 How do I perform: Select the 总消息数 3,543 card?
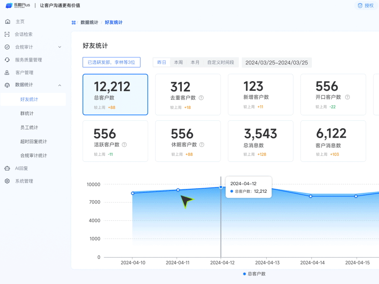pyautogui.click(x=261, y=141)
